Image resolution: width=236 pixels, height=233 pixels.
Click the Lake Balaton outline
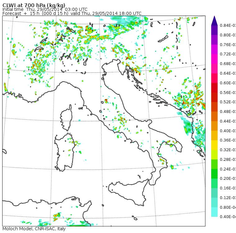pyautogui.click(x=163, y=39)
